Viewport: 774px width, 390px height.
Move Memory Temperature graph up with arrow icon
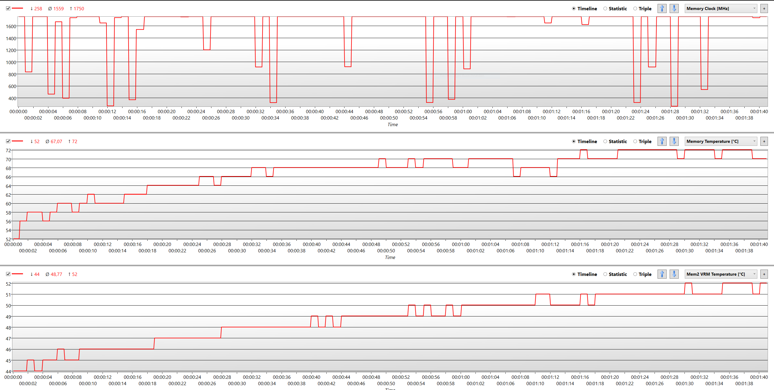[662, 141]
